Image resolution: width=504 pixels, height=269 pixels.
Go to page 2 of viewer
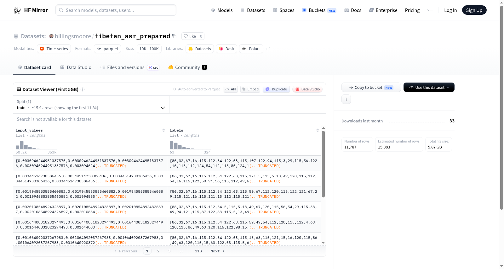pyautogui.click(x=158, y=251)
